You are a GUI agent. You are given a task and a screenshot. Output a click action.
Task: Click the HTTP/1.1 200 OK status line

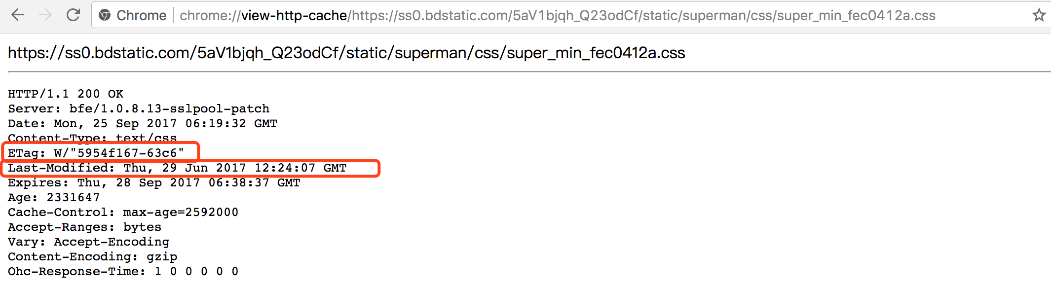(66, 94)
